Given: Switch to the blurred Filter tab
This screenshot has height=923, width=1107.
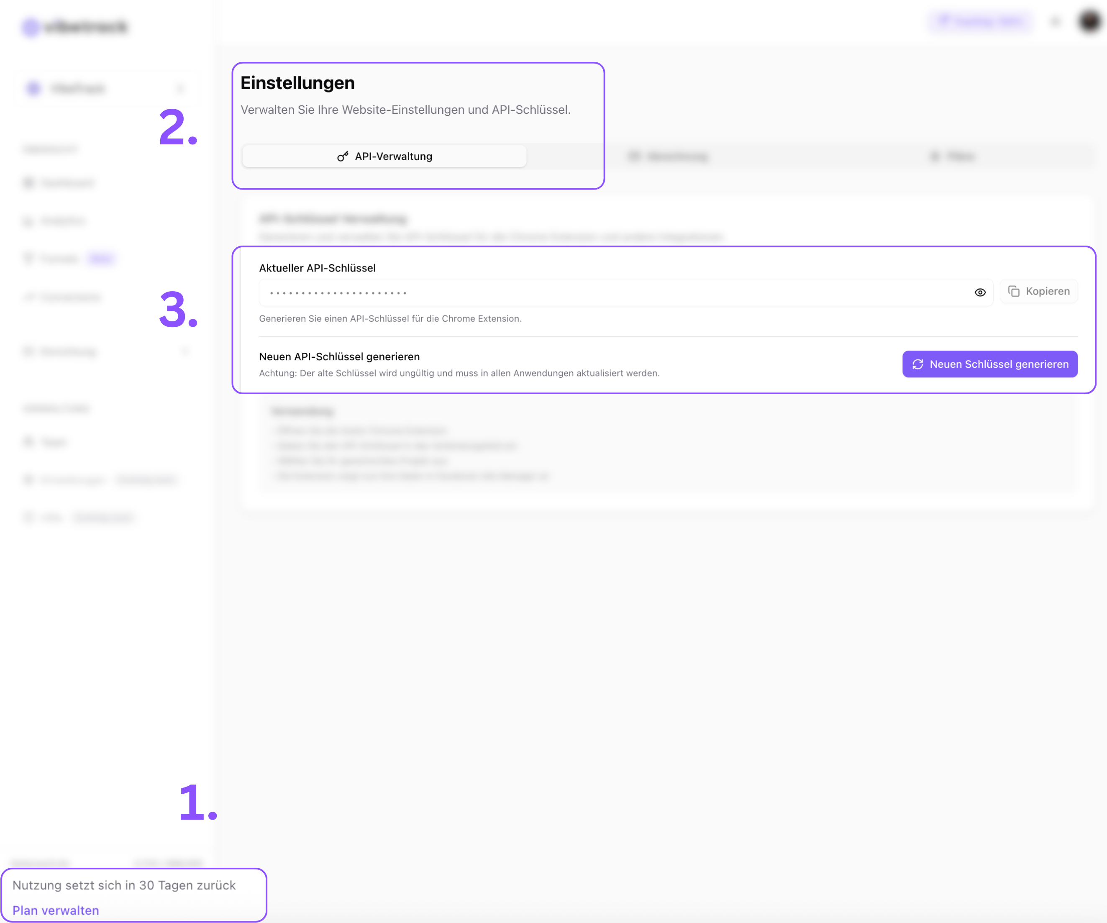Looking at the screenshot, I should pos(953,156).
